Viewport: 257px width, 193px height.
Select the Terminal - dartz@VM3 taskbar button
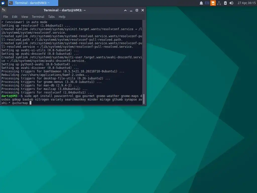coord(33,3)
